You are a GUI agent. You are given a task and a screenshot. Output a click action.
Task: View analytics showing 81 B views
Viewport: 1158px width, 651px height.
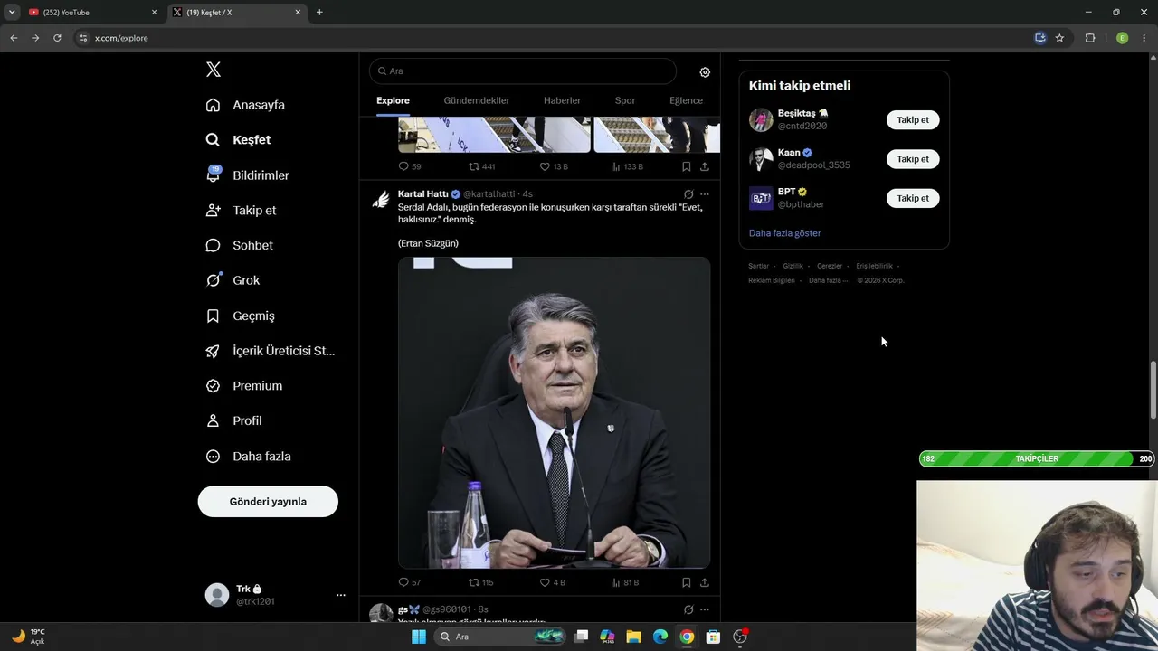(x=625, y=582)
